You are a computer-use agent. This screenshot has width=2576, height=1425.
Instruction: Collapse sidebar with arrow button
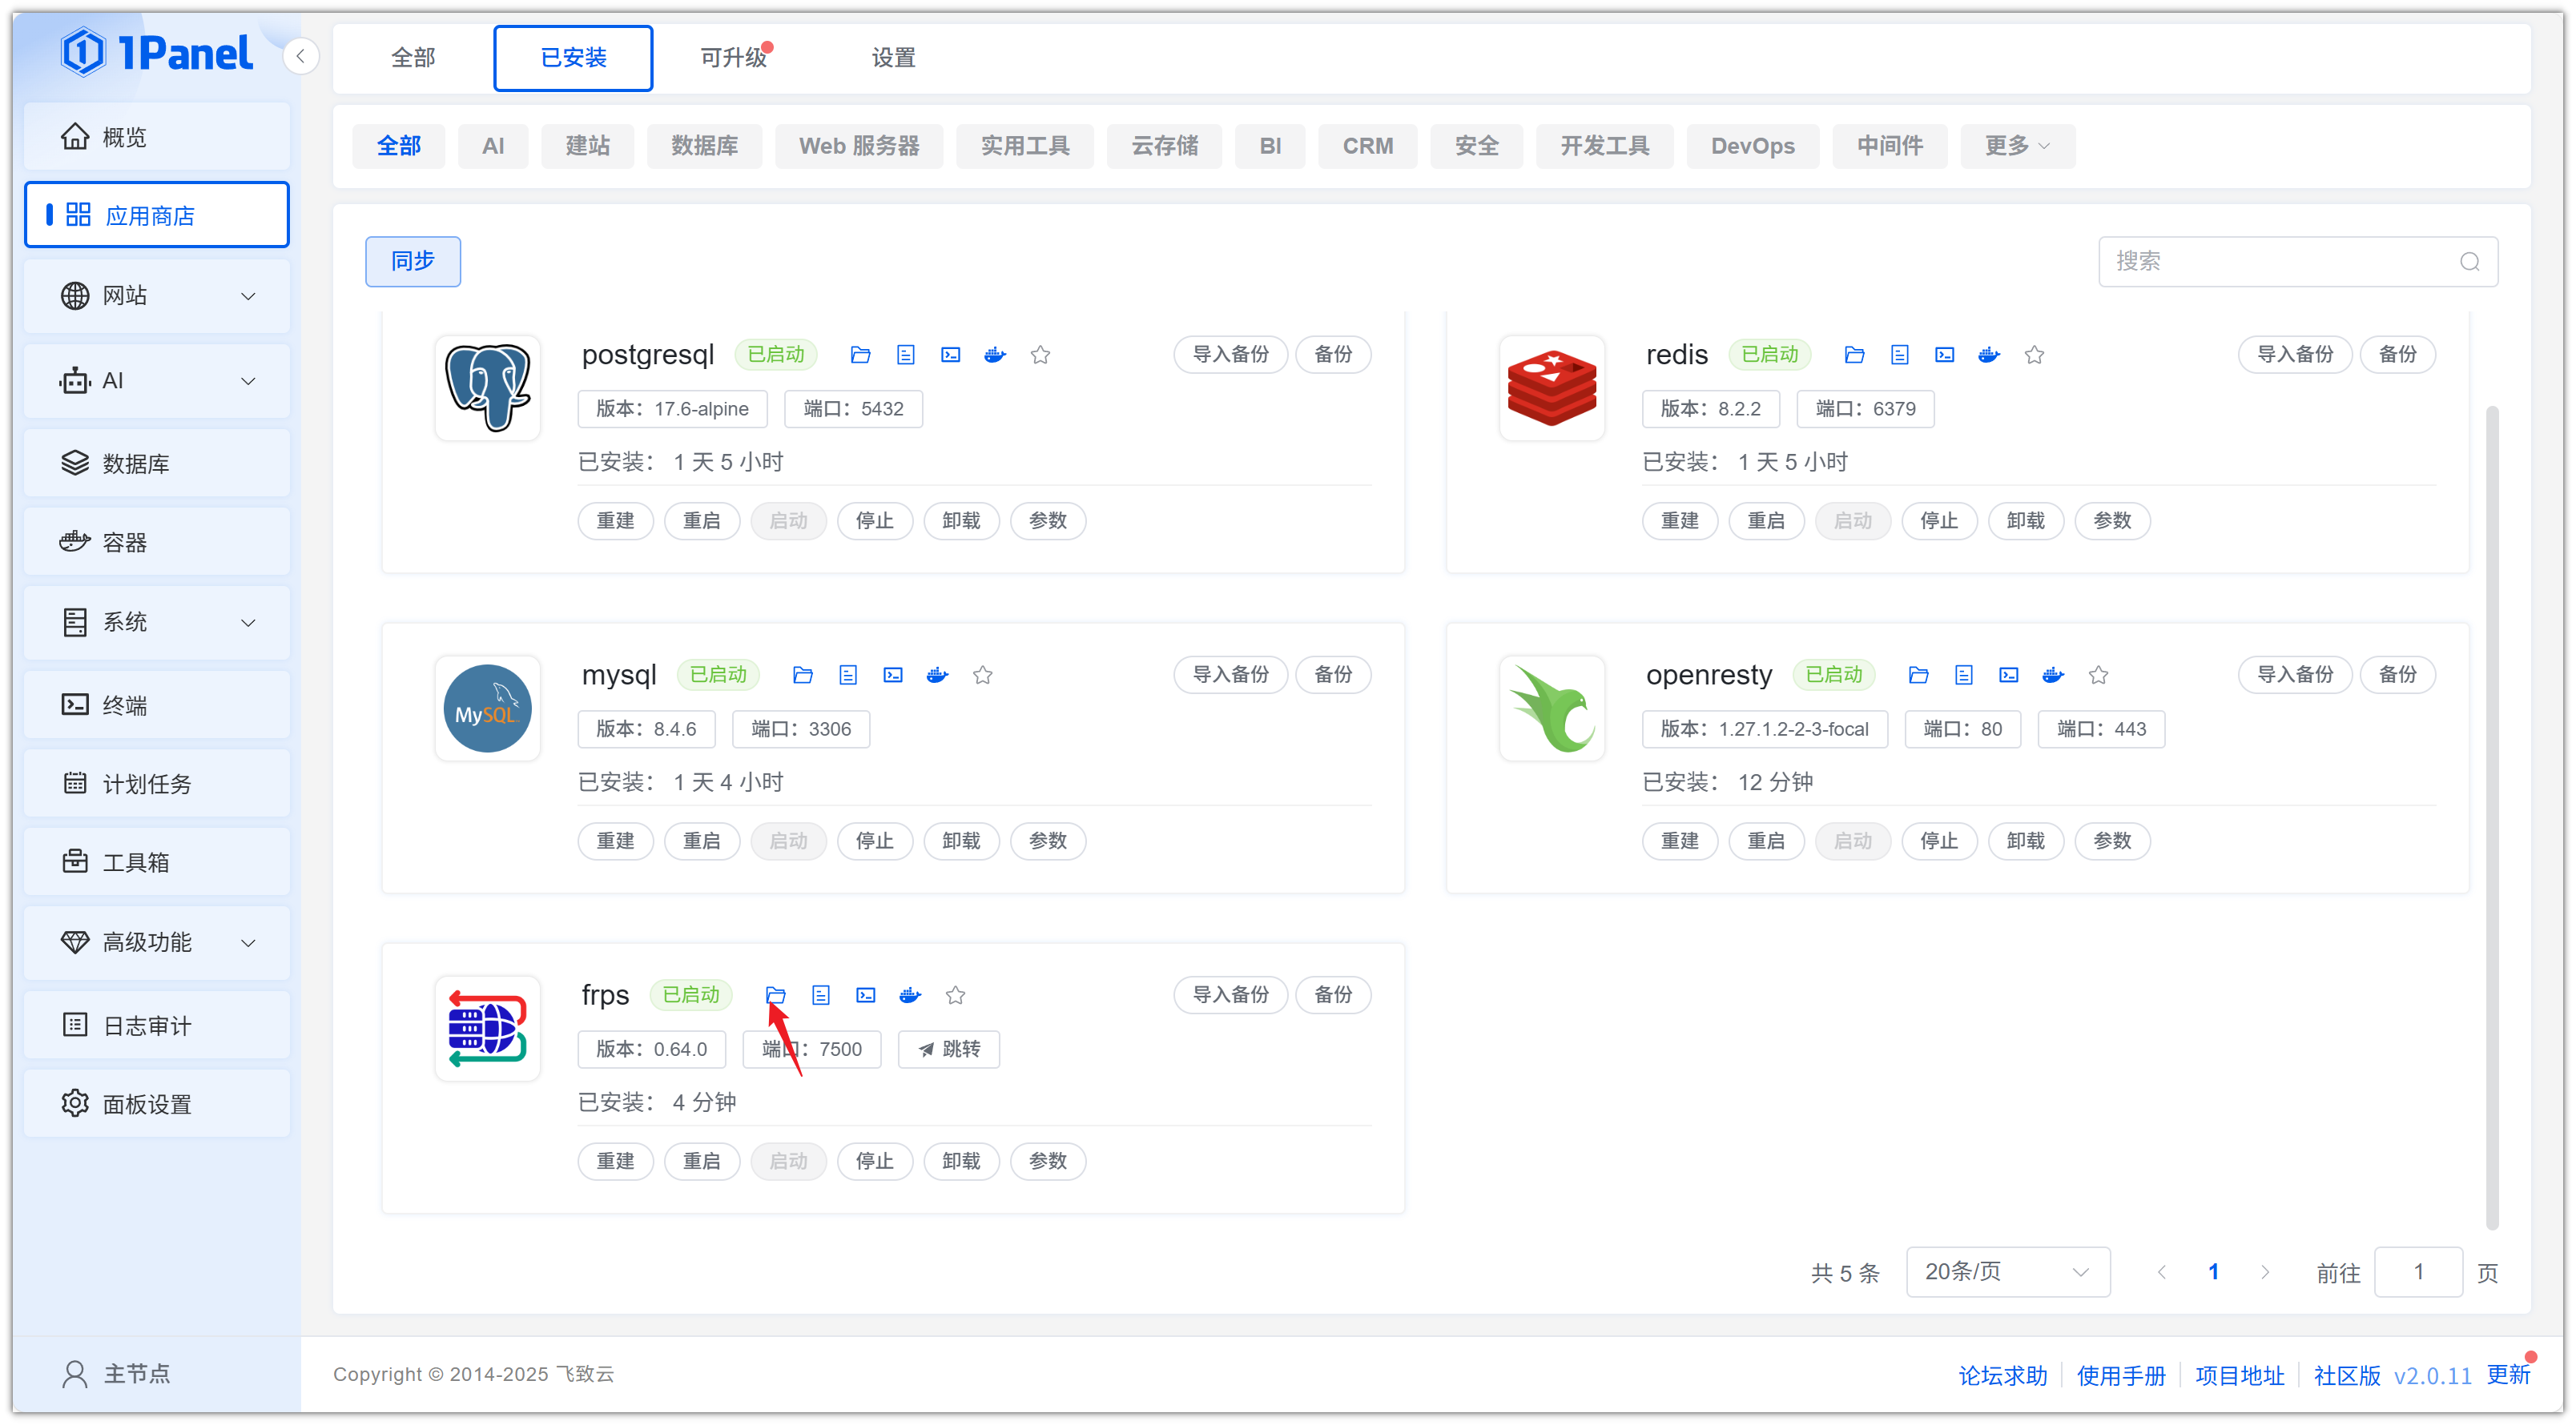pos(300,56)
